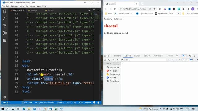
Task: Close the tut49.html editor tab
Action: click(24, 10)
